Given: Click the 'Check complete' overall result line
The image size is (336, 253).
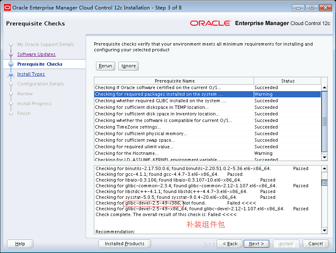Looking at the screenshot, I should click(x=166, y=214).
